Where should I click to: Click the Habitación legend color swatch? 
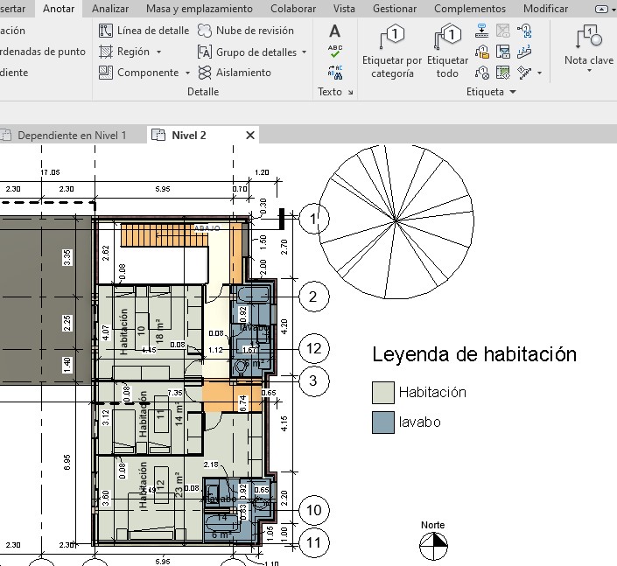382,392
